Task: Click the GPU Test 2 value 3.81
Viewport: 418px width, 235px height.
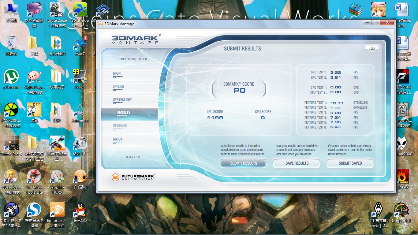Action: click(335, 77)
